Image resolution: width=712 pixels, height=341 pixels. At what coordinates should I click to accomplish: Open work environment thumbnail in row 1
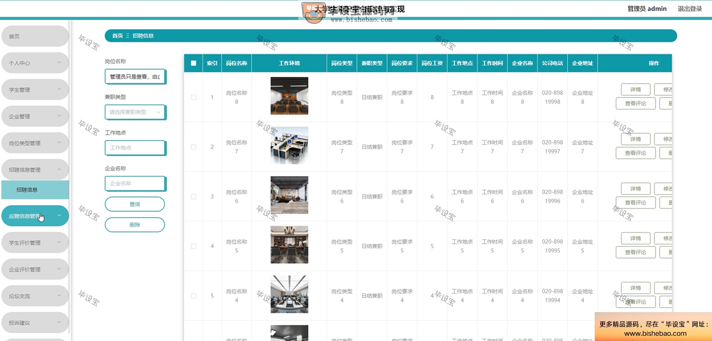(289, 96)
